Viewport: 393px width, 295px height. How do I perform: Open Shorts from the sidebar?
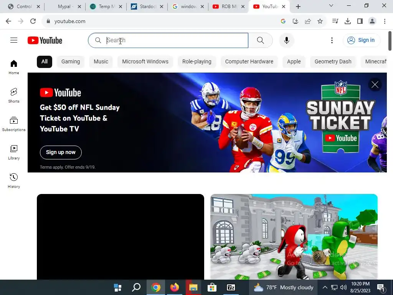tap(14, 96)
